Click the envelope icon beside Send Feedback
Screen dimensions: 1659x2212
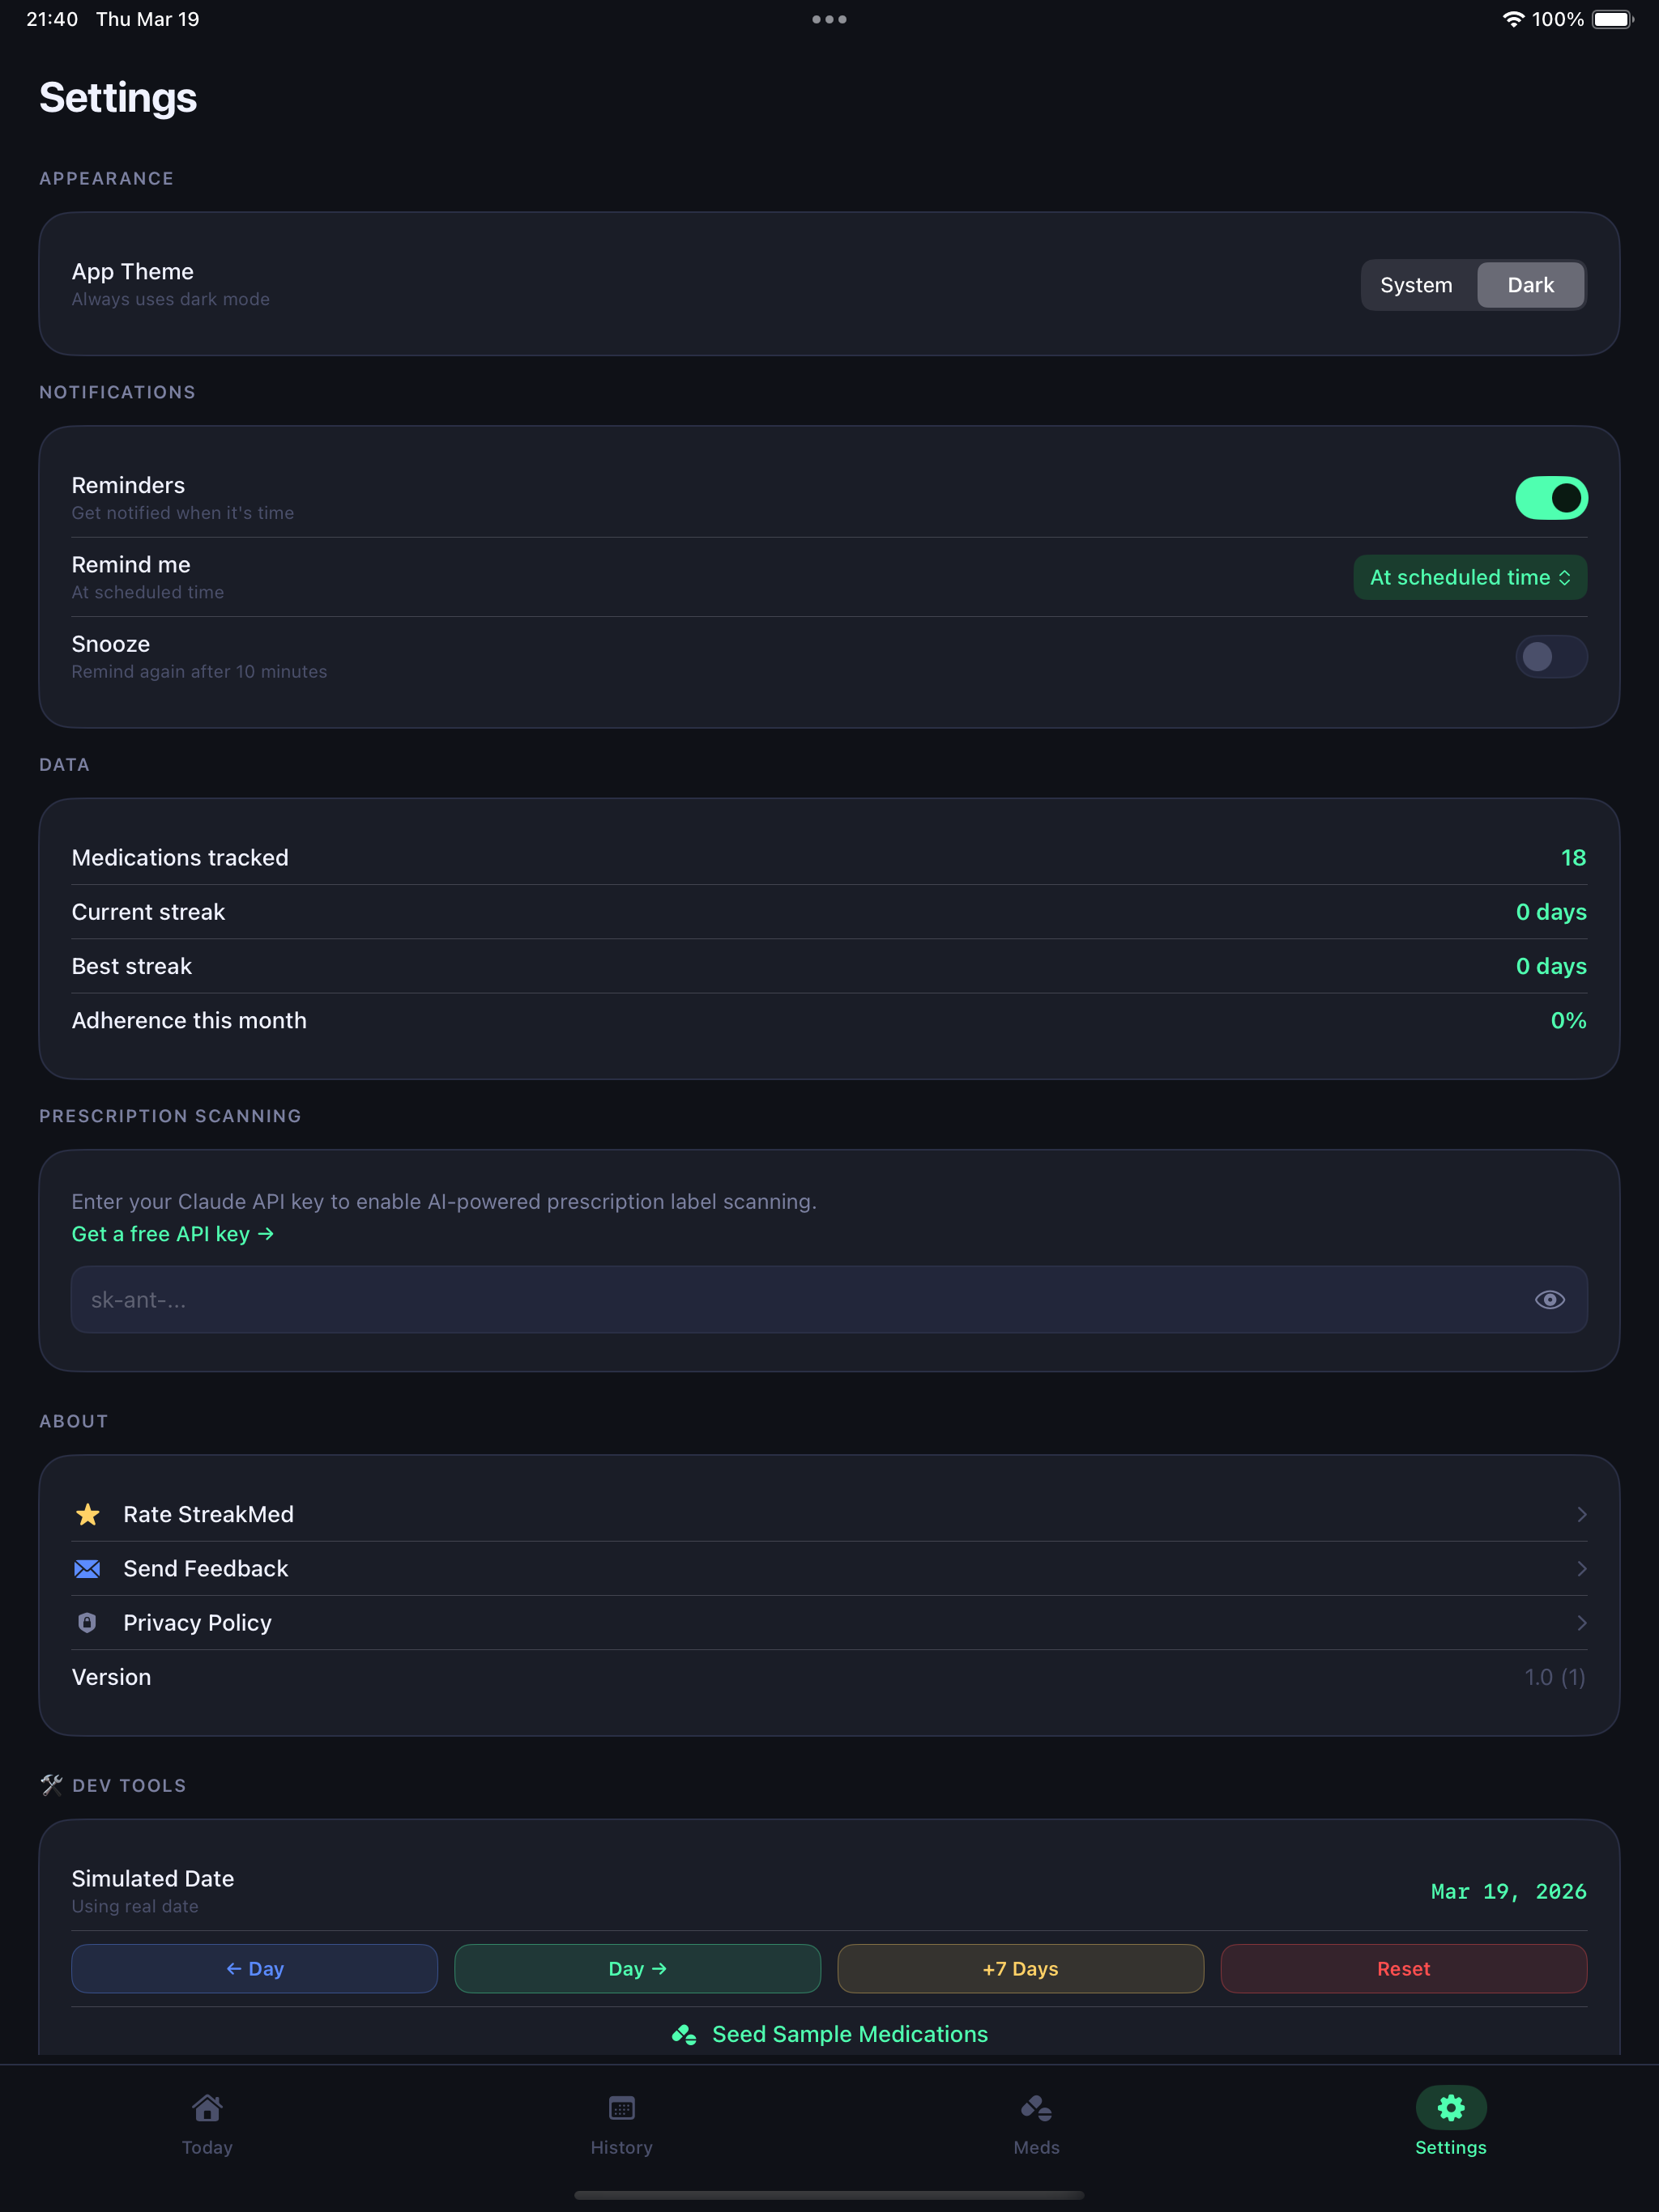87,1568
